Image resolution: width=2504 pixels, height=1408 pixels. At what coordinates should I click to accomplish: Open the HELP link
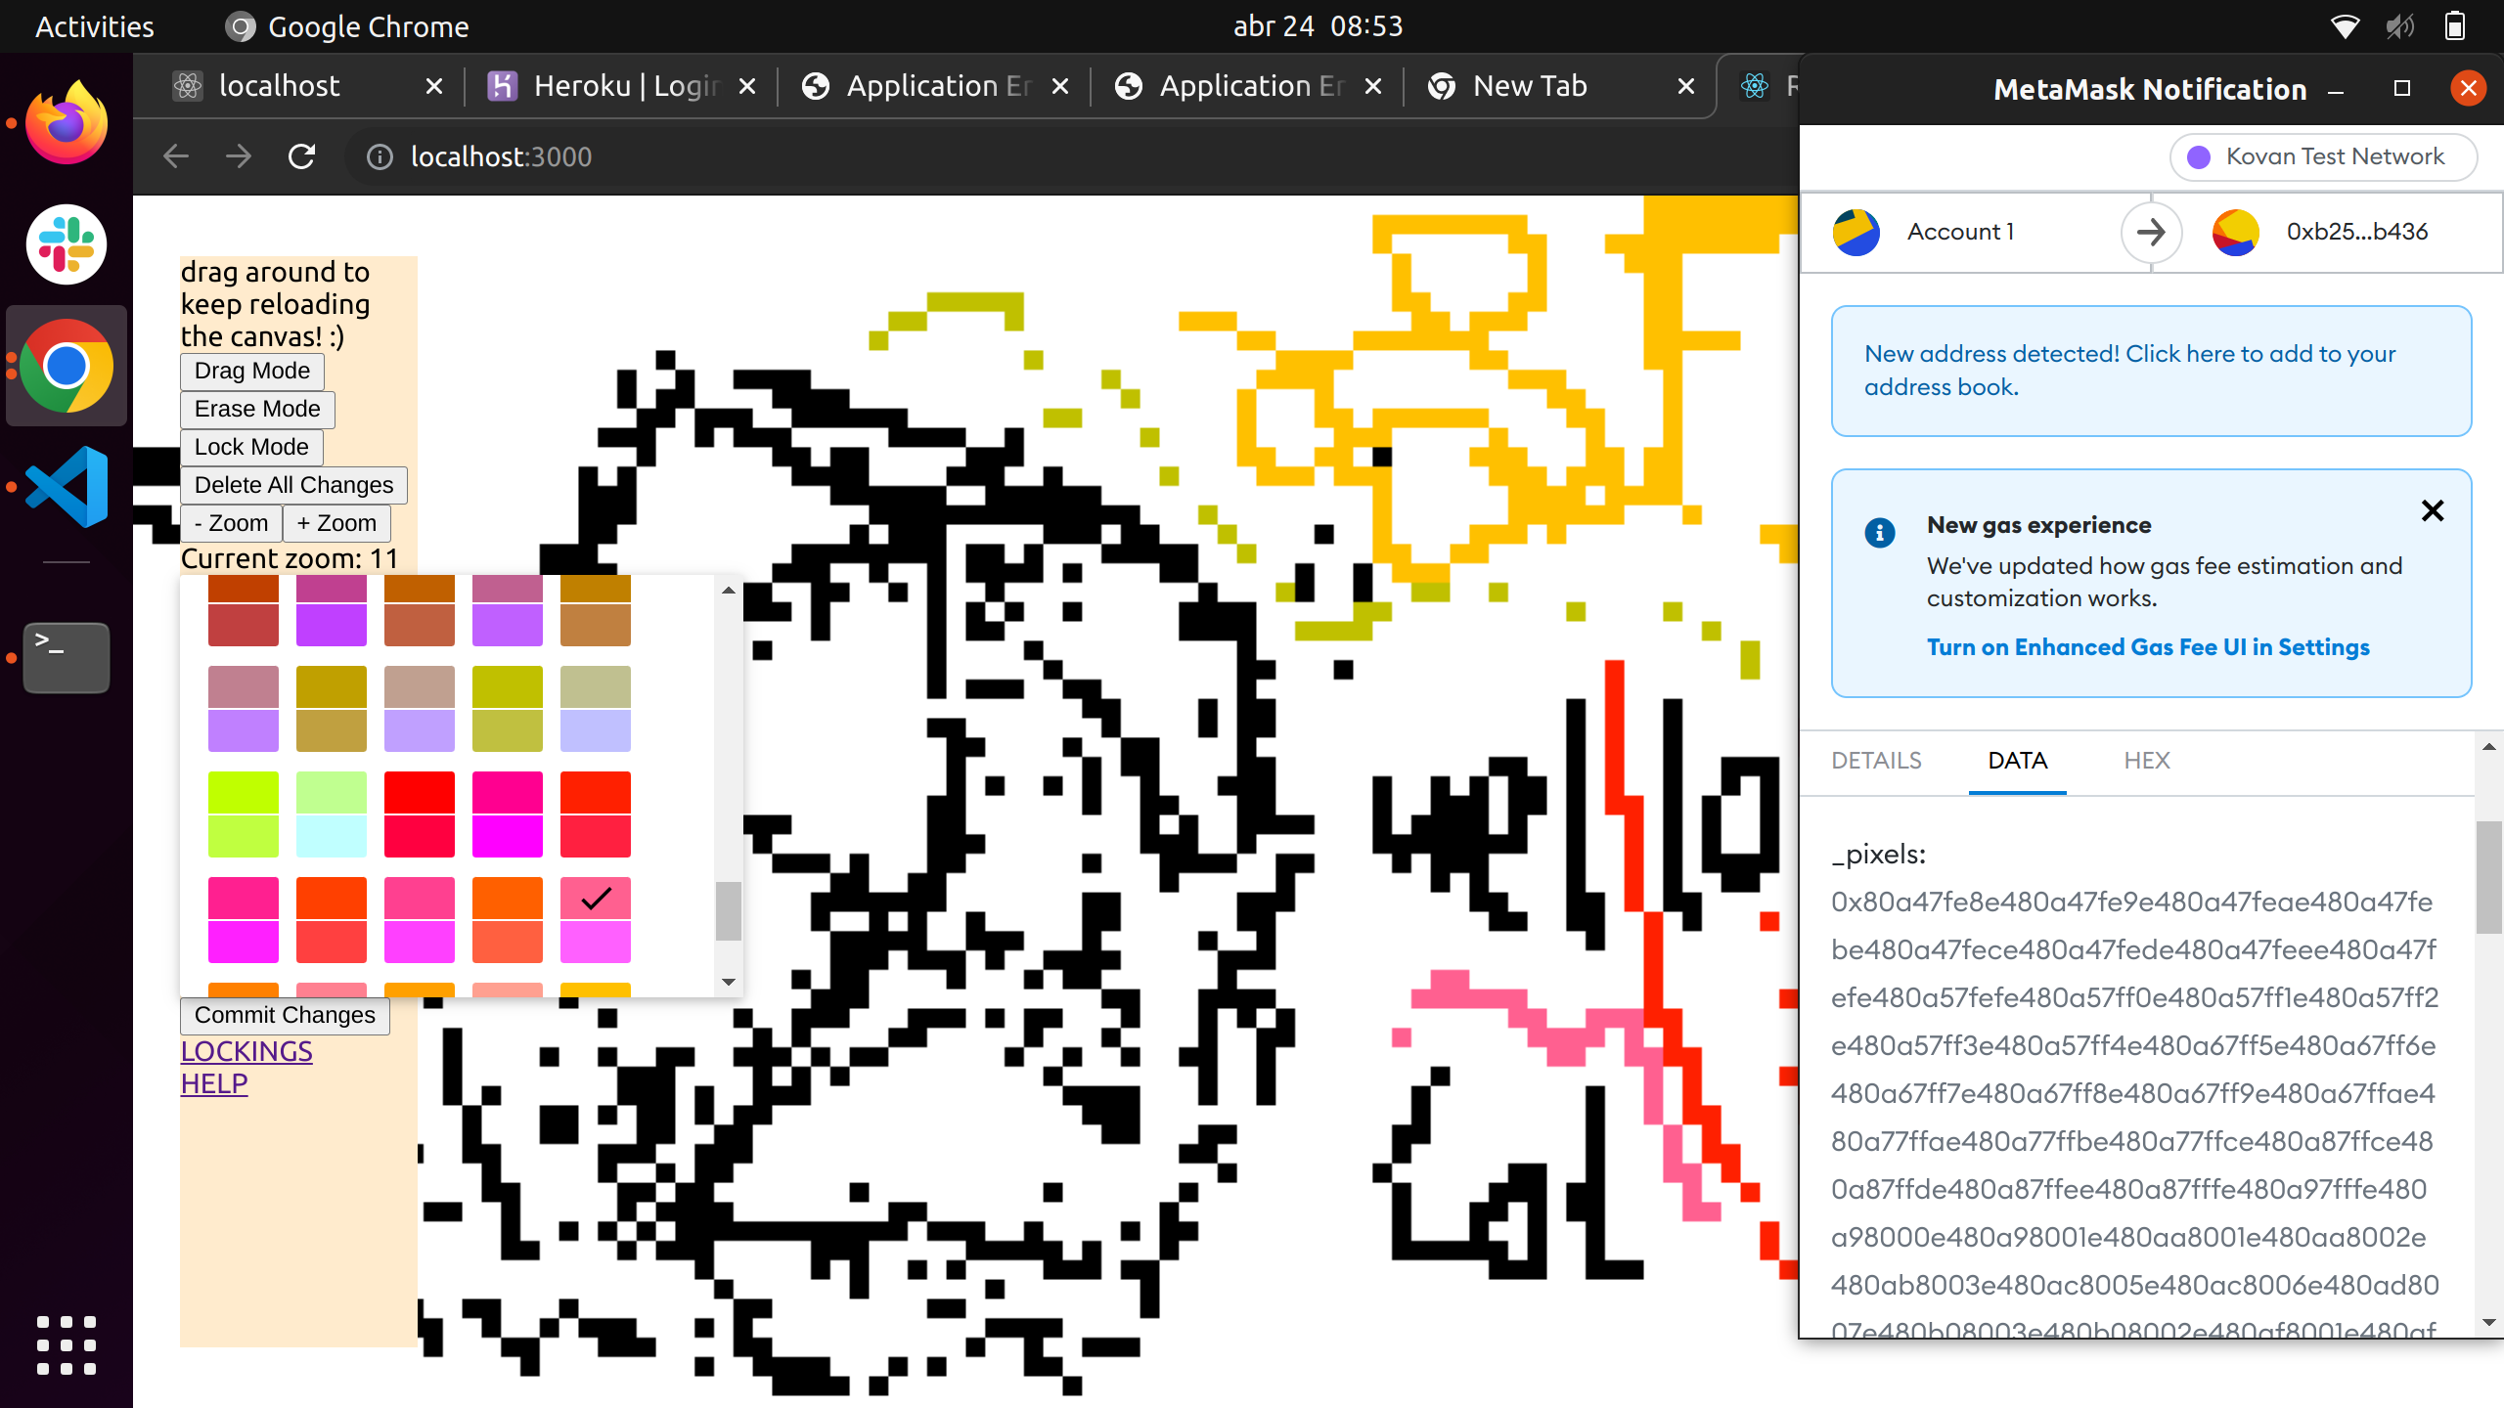click(215, 1083)
